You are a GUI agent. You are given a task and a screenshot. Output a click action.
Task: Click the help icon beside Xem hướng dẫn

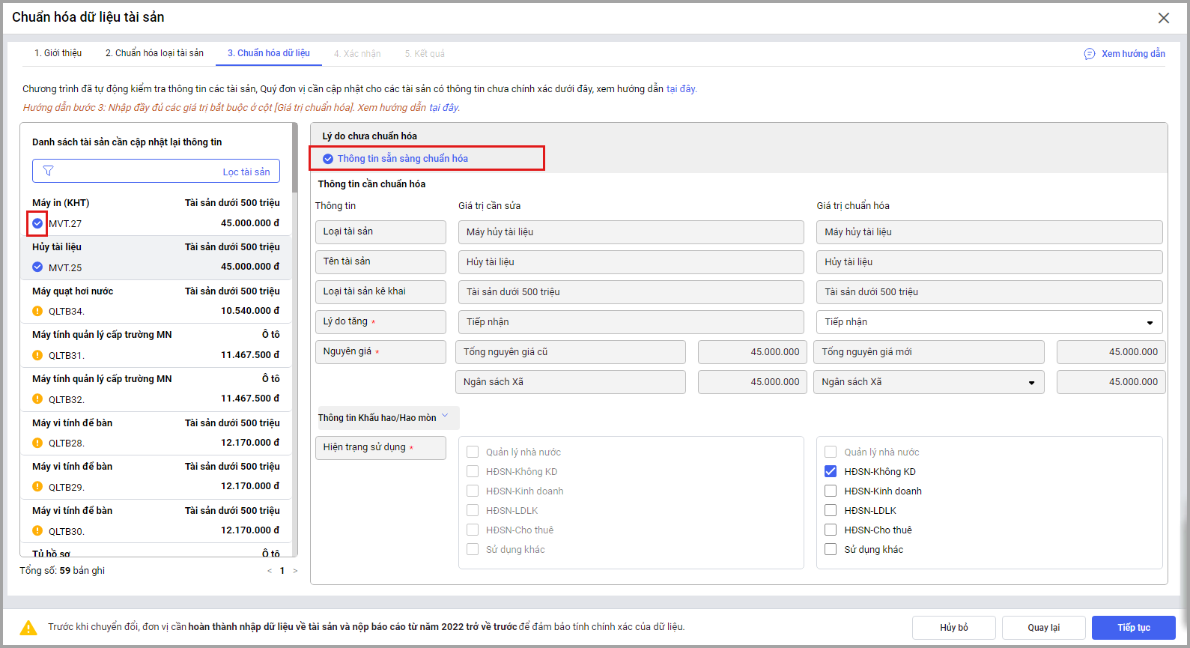1090,54
